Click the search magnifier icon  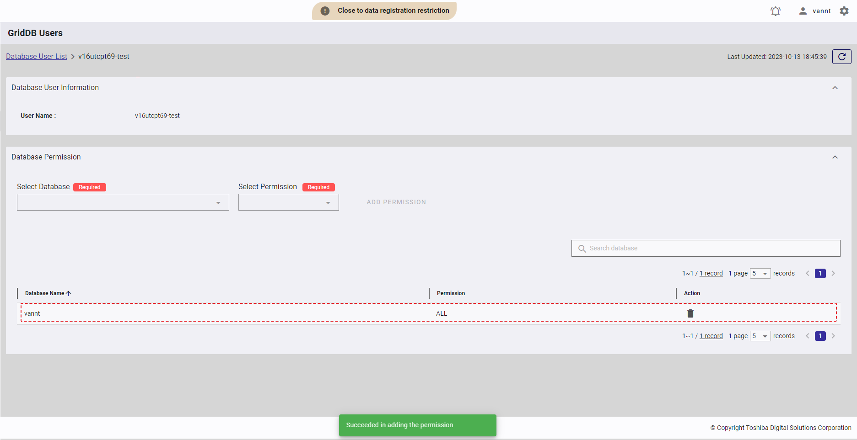click(x=582, y=249)
